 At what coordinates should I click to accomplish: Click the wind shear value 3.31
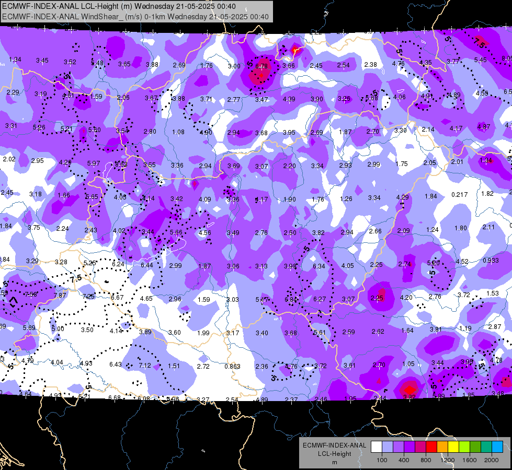[x=11, y=125]
